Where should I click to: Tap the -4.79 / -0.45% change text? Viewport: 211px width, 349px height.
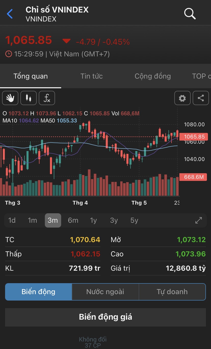103,42
